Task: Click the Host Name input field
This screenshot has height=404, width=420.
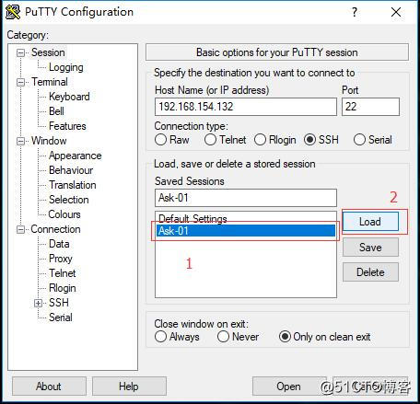Action: pyautogui.click(x=246, y=107)
